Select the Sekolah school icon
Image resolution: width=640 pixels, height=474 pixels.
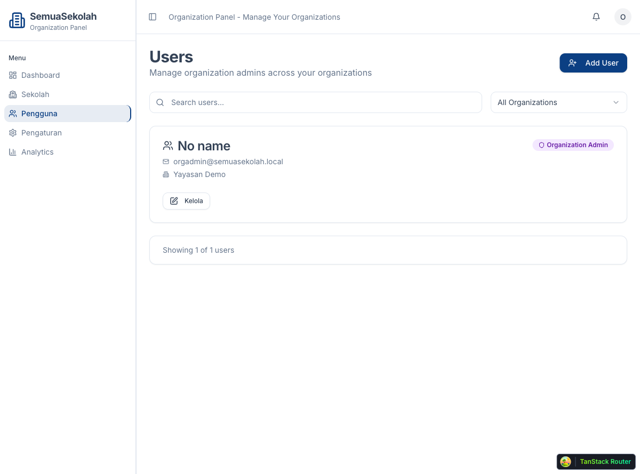(12, 94)
